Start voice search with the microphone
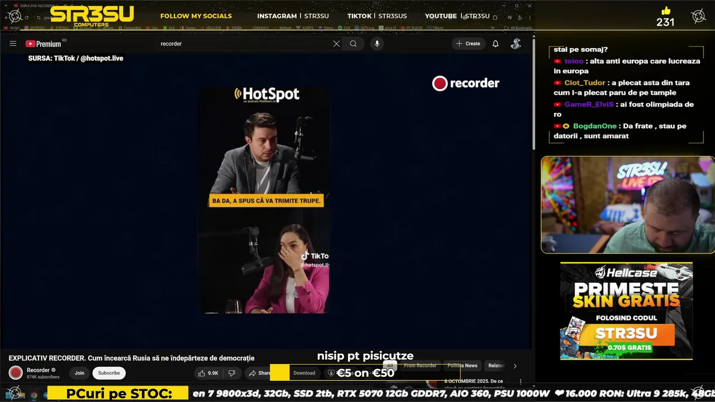This screenshot has height=402, width=715. (x=377, y=44)
